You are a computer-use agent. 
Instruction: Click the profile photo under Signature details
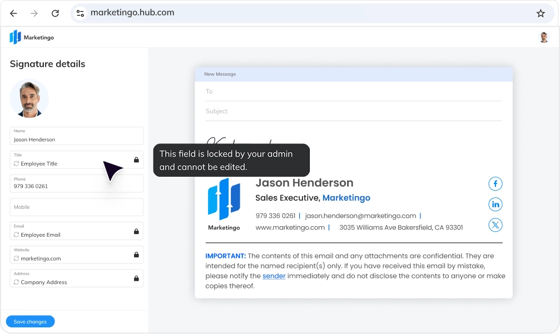tap(29, 98)
